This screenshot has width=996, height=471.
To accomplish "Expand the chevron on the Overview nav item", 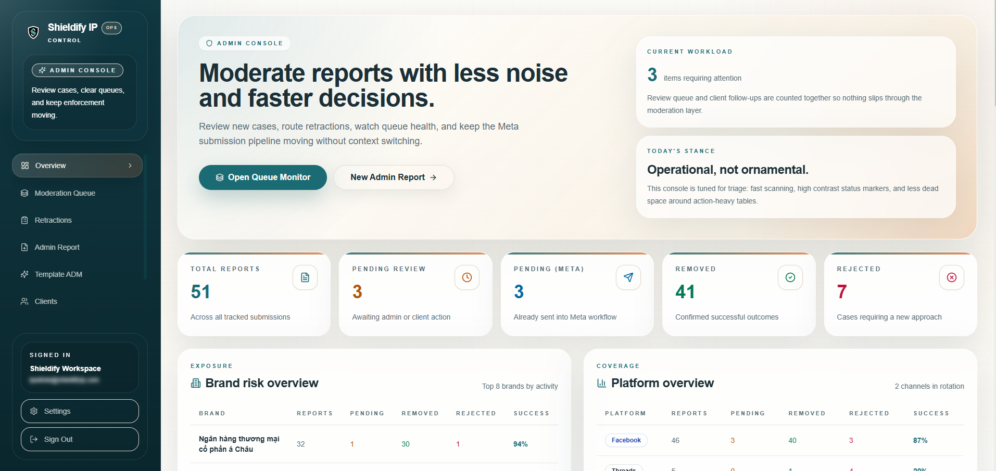I will [130, 165].
